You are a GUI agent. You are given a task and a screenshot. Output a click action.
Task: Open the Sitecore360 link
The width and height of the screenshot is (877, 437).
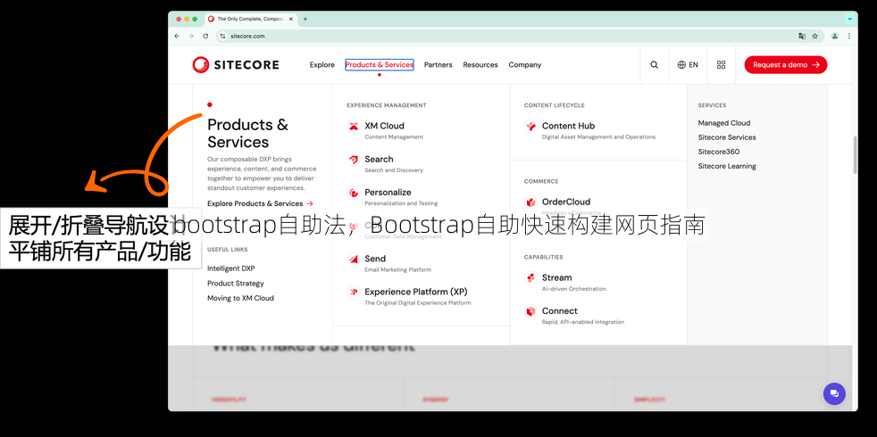pyautogui.click(x=719, y=152)
